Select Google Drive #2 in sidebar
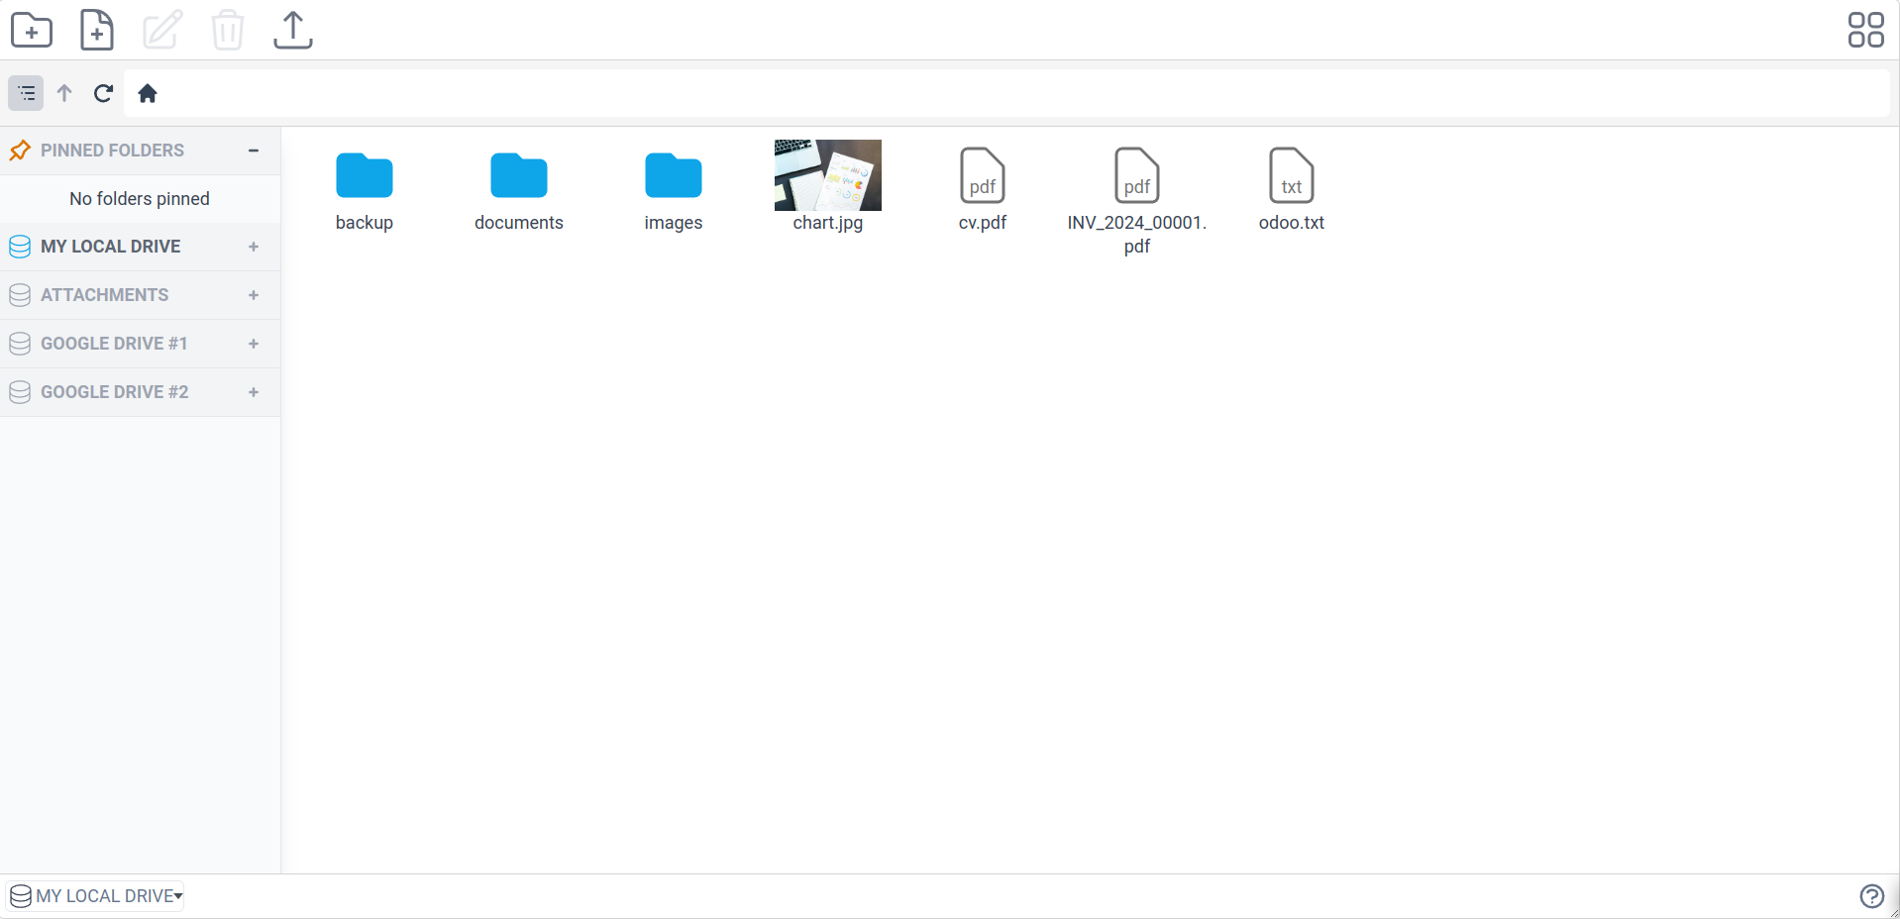This screenshot has width=1900, height=919. pyautogui.click(x=114, y=392)
